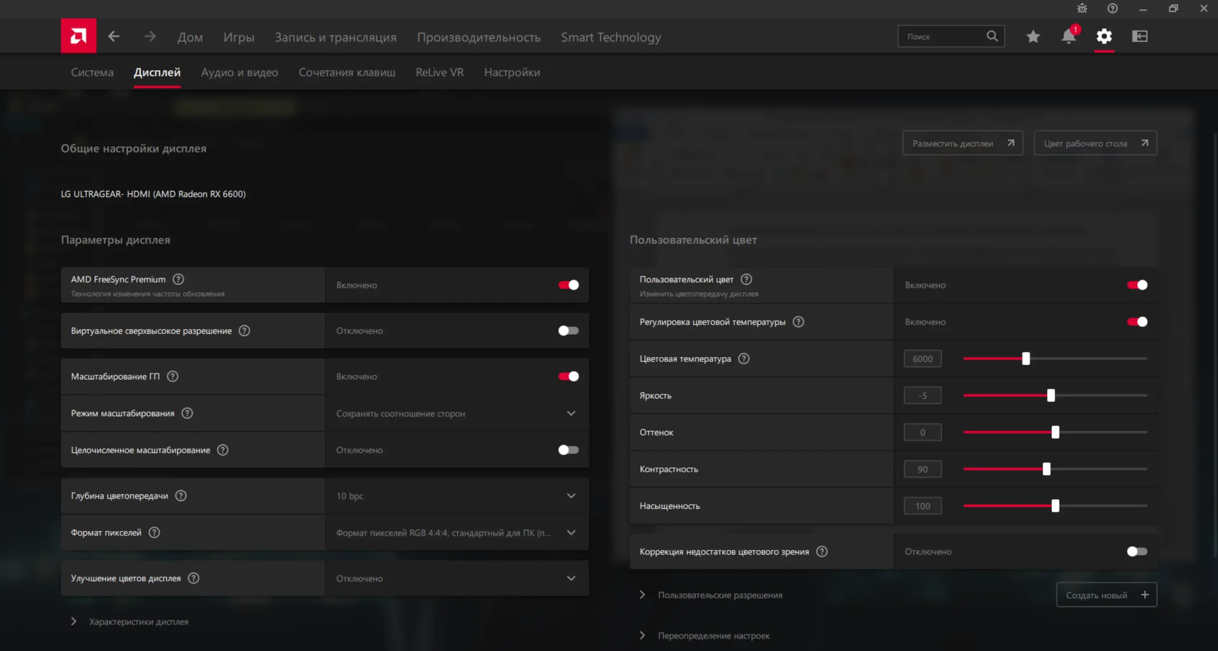Click help icon next to AMD FreeSync Premium
The image size is (1218, 651).
click(178, 279)
